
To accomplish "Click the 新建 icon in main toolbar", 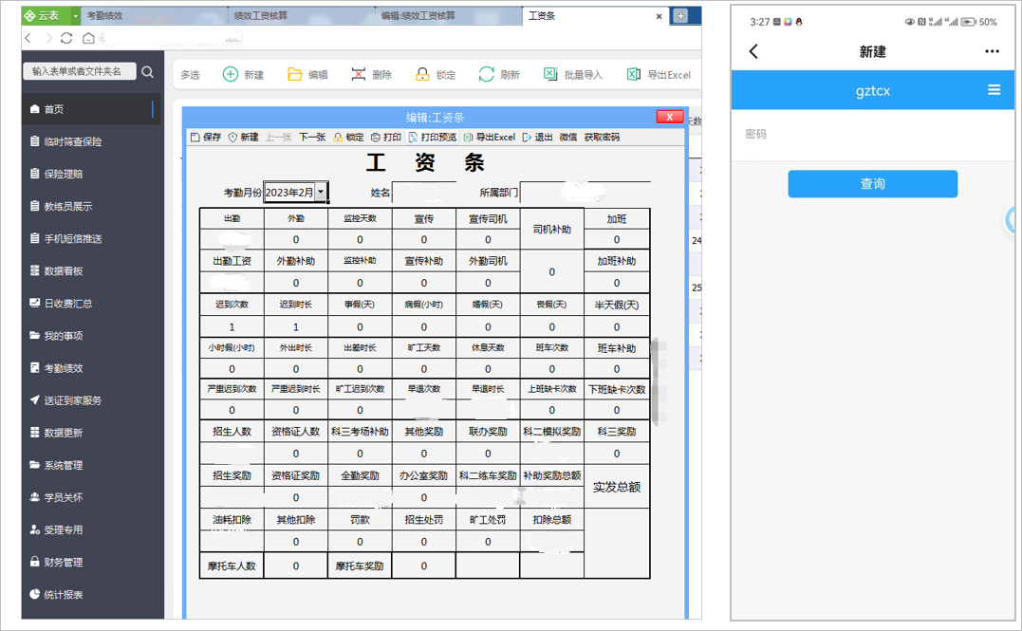I will 230,74.
